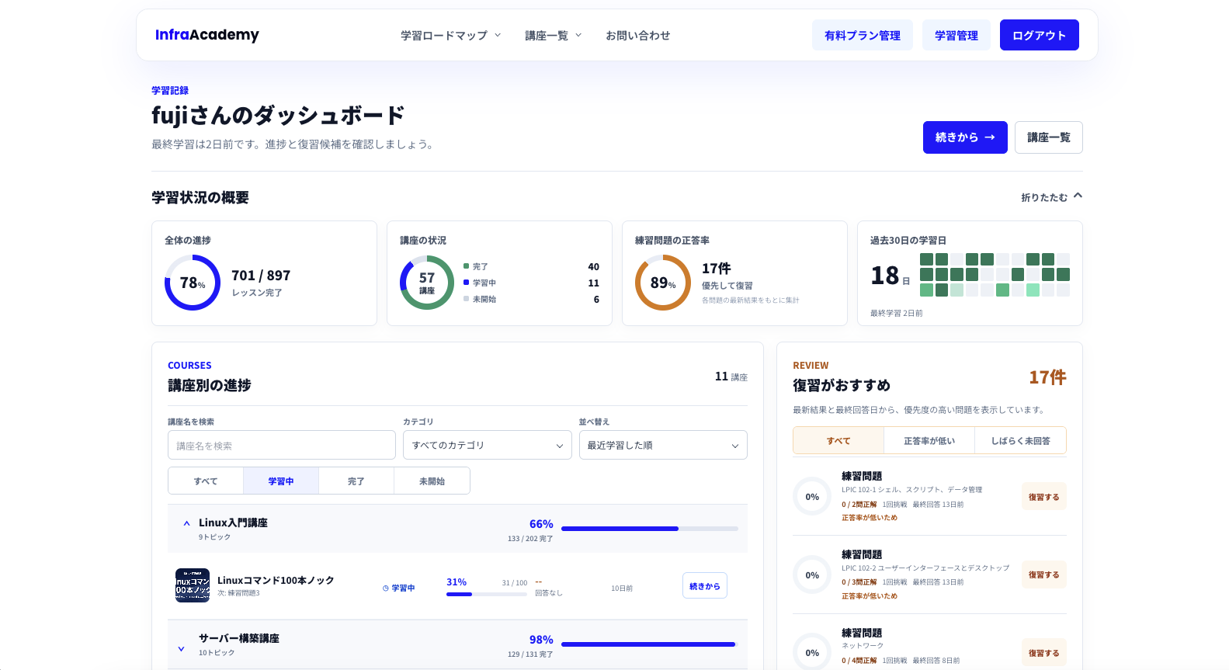Click the 11 講座 count label

[731, 377]
